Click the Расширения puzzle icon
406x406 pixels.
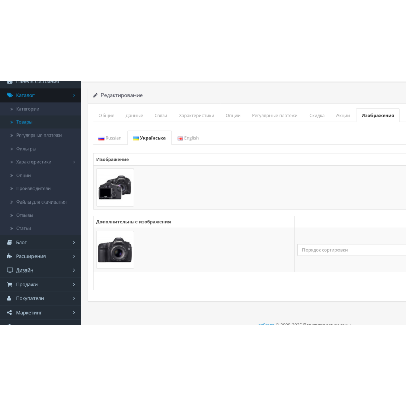[9, 256]
